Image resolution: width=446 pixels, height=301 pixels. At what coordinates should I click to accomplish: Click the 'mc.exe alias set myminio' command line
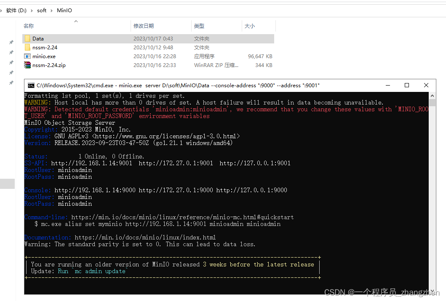coord(158,224)
